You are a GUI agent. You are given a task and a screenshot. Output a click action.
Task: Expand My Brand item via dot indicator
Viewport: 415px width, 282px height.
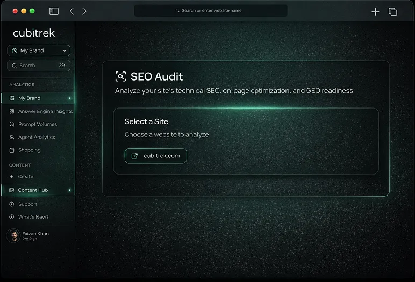(x=69, y=98)
